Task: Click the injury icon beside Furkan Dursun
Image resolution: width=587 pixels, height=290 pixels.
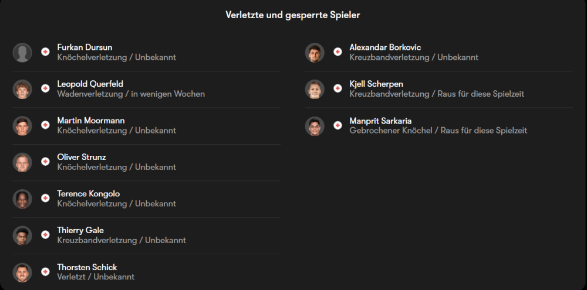Action: click(45, 52)
